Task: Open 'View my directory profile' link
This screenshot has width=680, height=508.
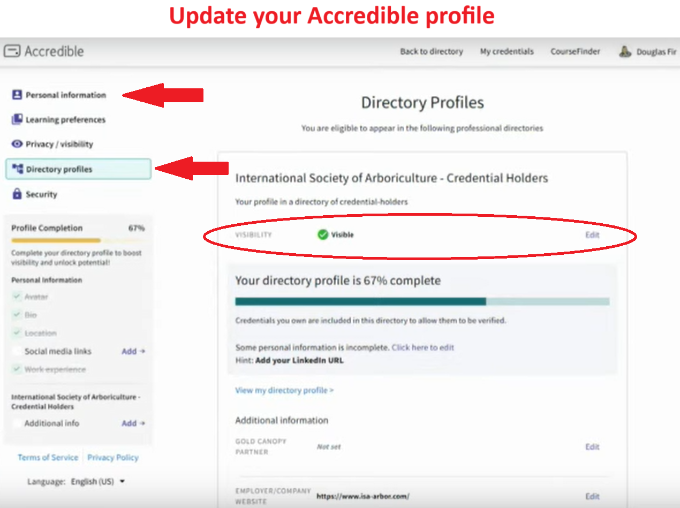Action: point(284,390)
